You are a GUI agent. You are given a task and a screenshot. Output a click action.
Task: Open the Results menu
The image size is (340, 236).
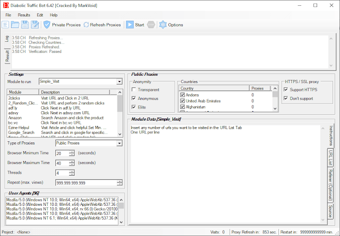[24, 15]
